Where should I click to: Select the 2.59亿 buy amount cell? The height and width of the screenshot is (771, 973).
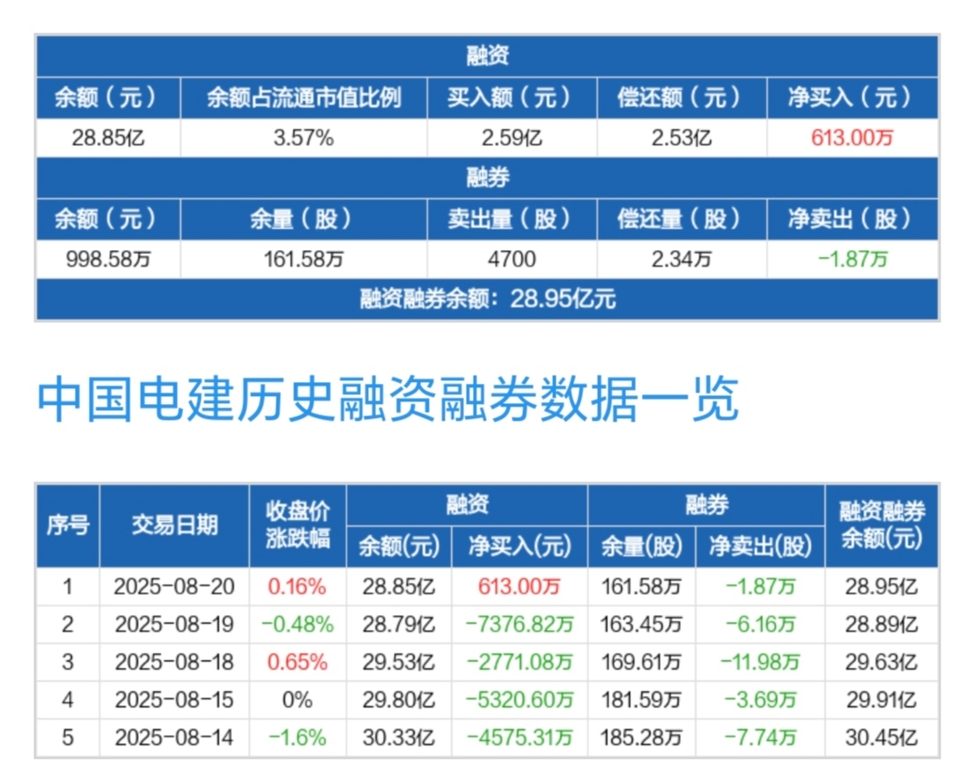coord(512,137)
